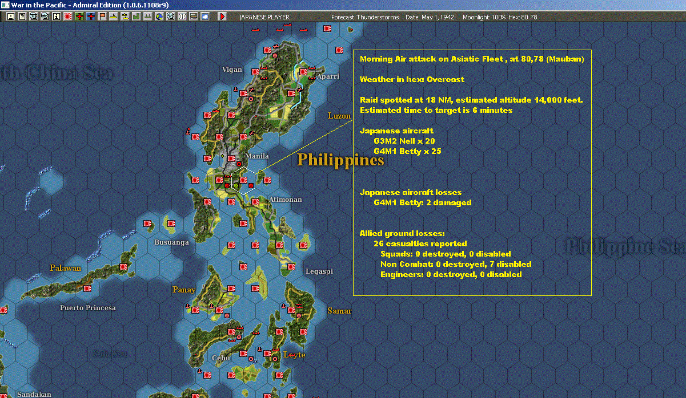
Task: Click the single yellow ship icon
Action: (x=113, y=17)
